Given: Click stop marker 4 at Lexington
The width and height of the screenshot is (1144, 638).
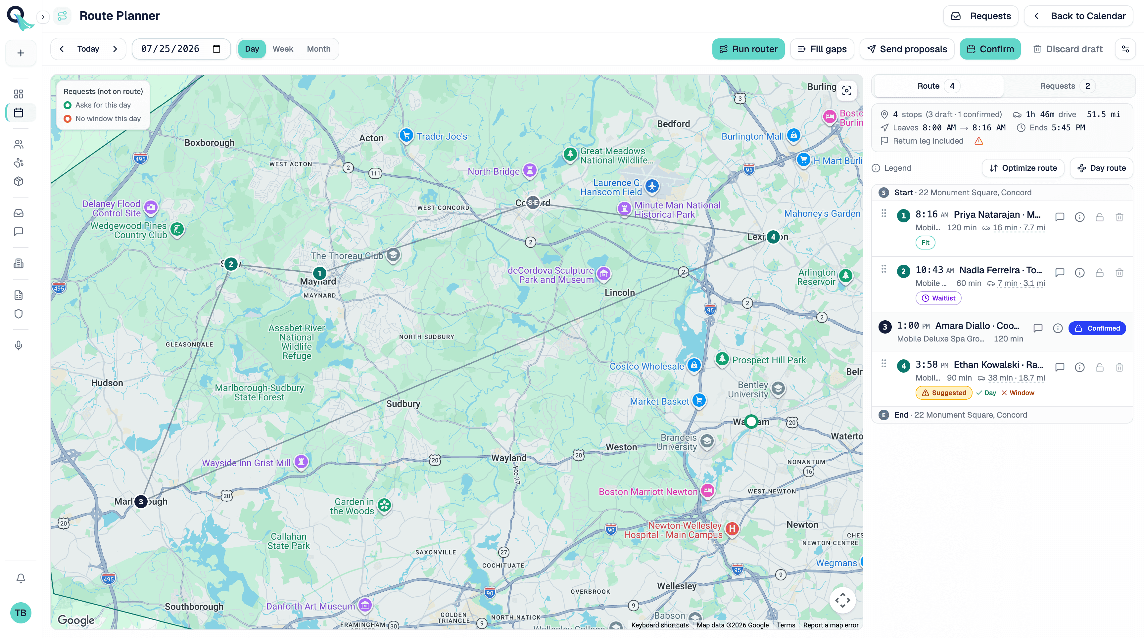Looking at the screenshot, I should pos(773,237).
